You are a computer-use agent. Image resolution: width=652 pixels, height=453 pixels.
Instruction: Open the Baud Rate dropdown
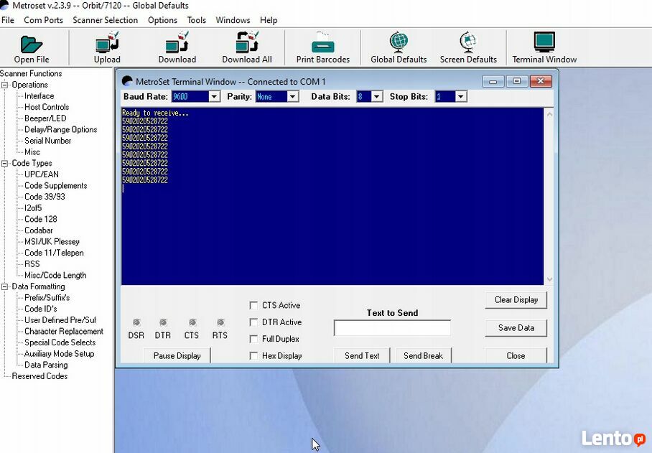pyautogui.click(x=214, y=97)
